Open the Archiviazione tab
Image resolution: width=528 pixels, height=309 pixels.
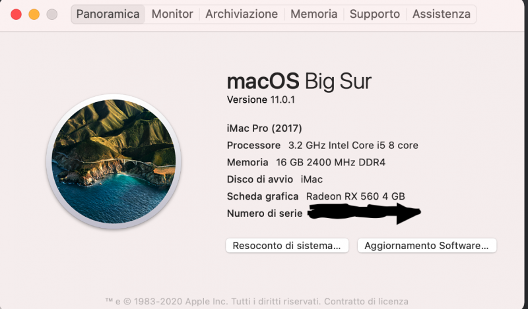click(242, 14)
